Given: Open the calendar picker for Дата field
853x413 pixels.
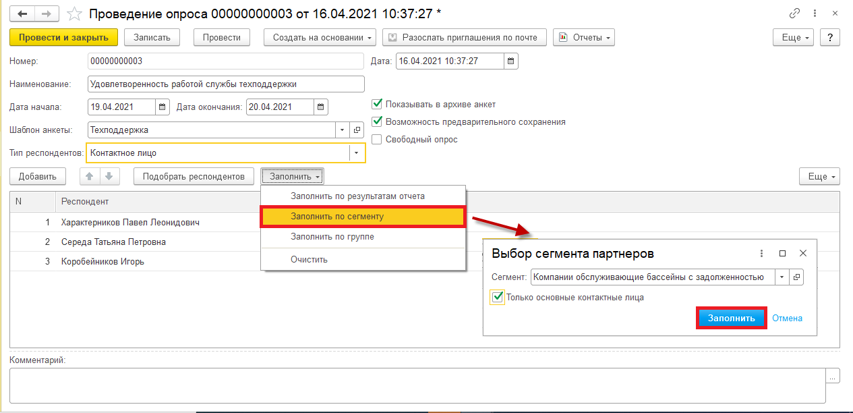Looking at the screenshot, I should pyautogui.click(x=511, y=61).
